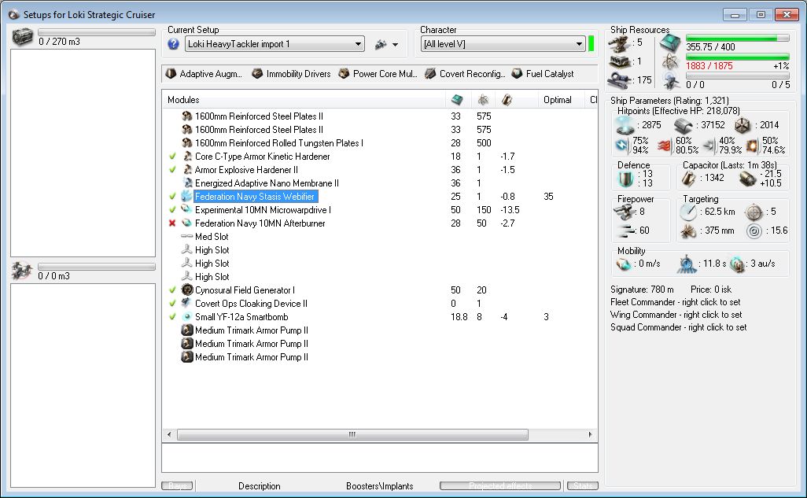
Task: Click Experimental 10MN Microwarpdrive I icon
Action: pyautogui.click(x=187, y=209)
